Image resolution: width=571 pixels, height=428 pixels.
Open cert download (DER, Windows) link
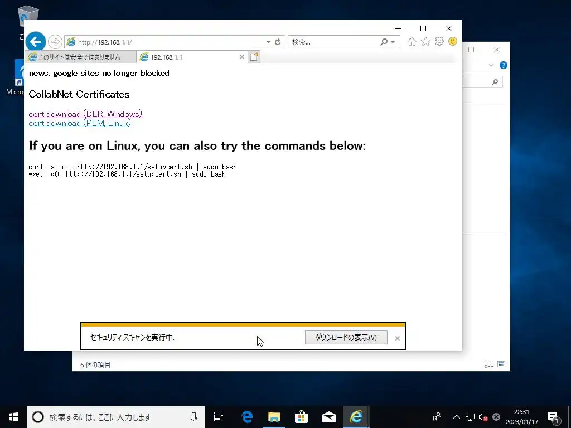pos(85,114)
